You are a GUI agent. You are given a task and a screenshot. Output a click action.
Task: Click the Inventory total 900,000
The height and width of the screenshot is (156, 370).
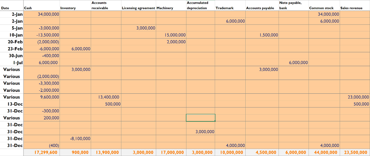[x=75, y=152]
